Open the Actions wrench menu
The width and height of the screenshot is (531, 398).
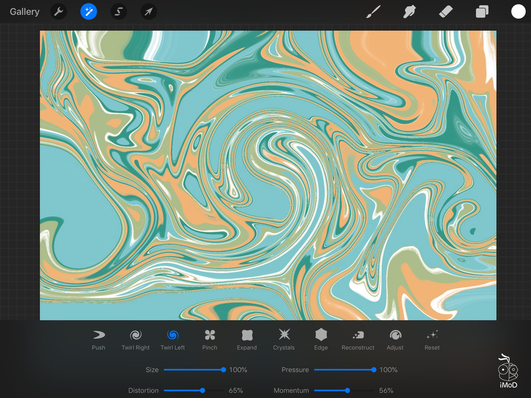coord(59,12)
